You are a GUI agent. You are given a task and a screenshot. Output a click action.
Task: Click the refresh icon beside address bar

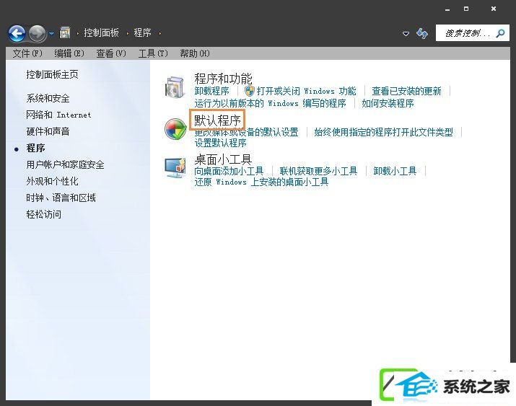pyautogui.click(x=422, y=33)
